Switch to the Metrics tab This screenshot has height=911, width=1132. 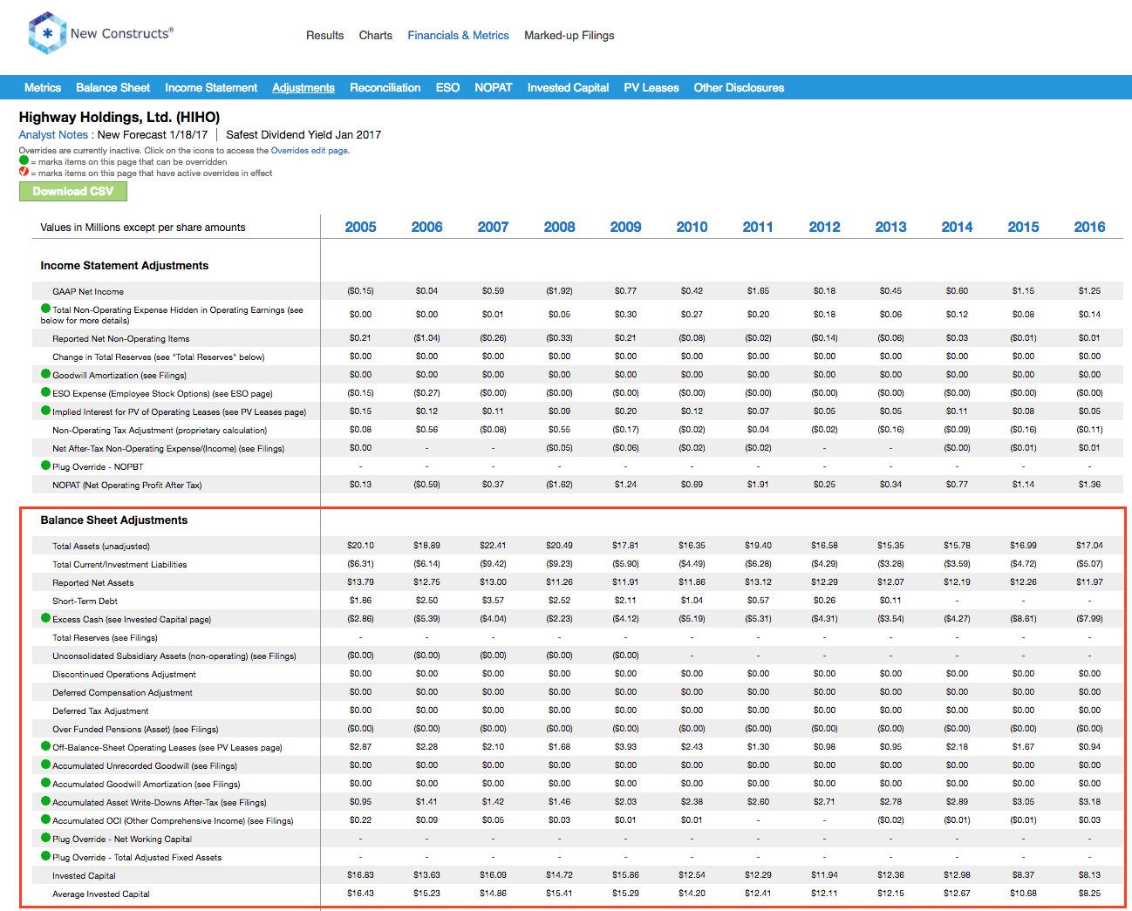point(43,88)
